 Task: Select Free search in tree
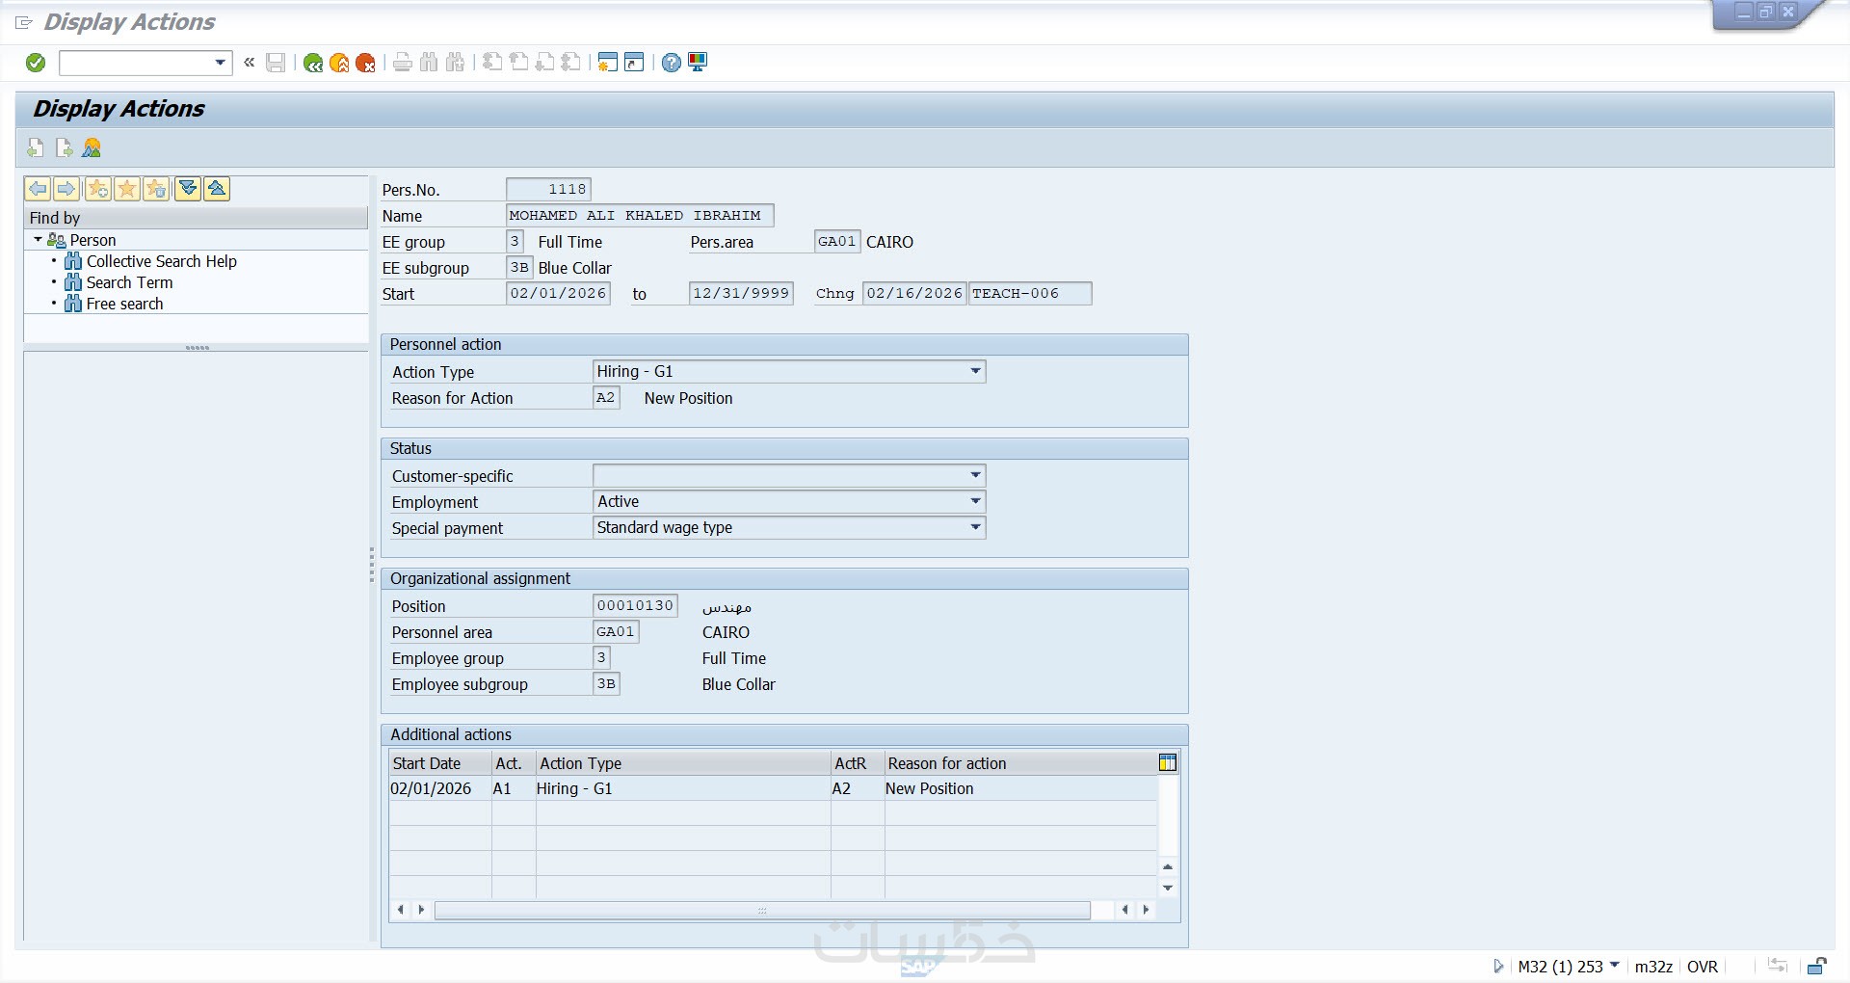tap(124, 304)
